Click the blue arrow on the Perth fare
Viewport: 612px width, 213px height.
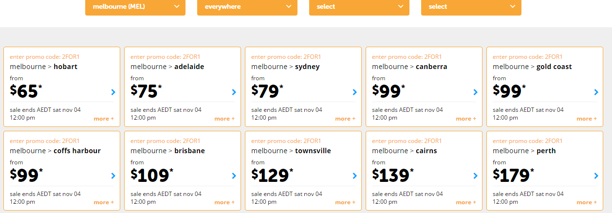(596, 176)
